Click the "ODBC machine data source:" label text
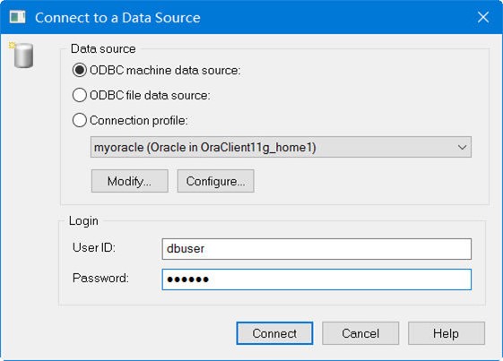Image resolution: width=503 pixels, height=361 pixels. click(165, 70)
